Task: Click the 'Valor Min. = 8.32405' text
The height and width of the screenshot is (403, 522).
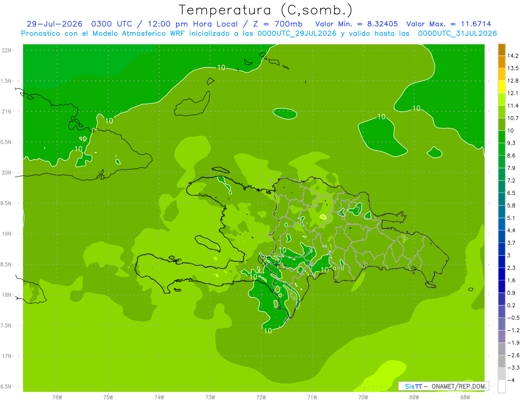Action: click(x=357, y=24)
